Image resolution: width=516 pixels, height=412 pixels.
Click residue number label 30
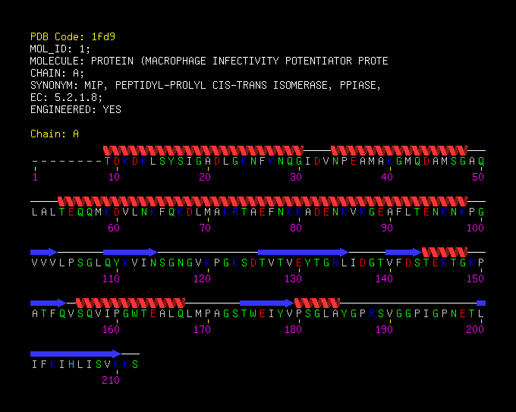click(296, 177)
